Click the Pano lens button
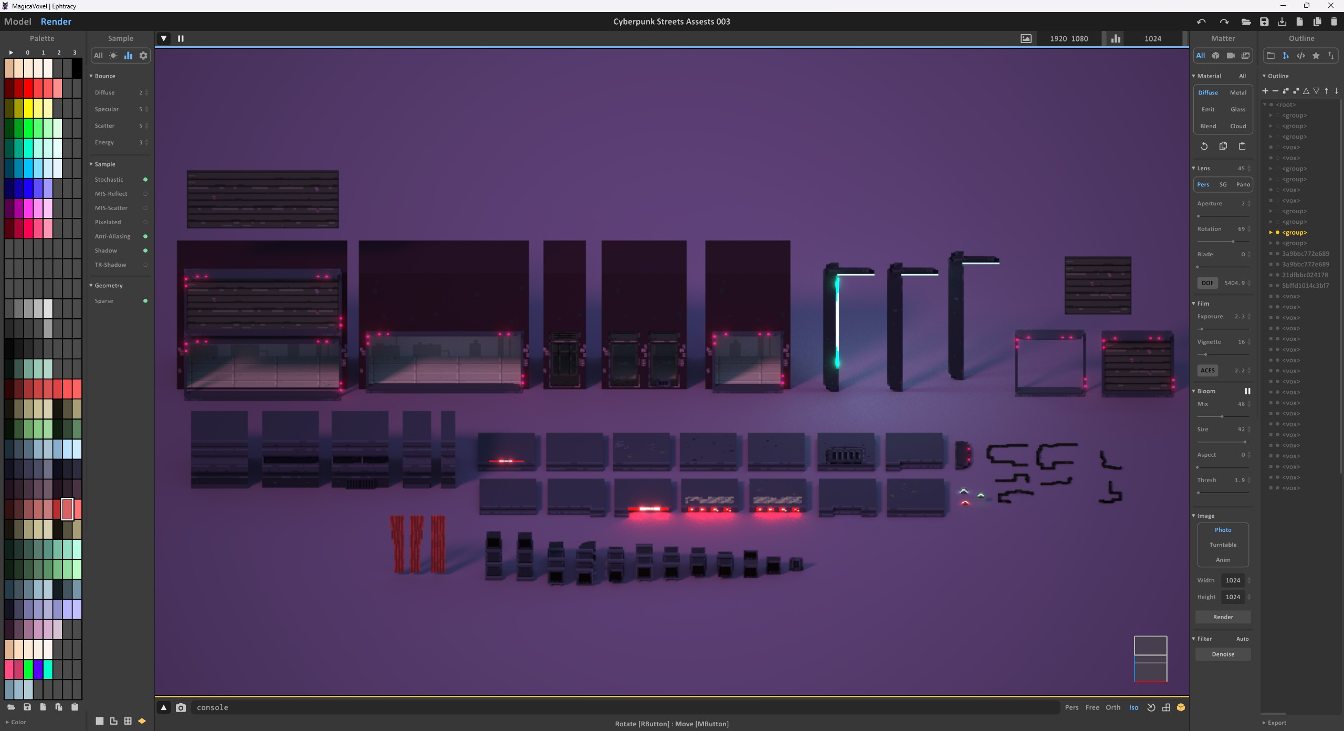Screen dimensions: 1344x731 tap(1243, 184)
